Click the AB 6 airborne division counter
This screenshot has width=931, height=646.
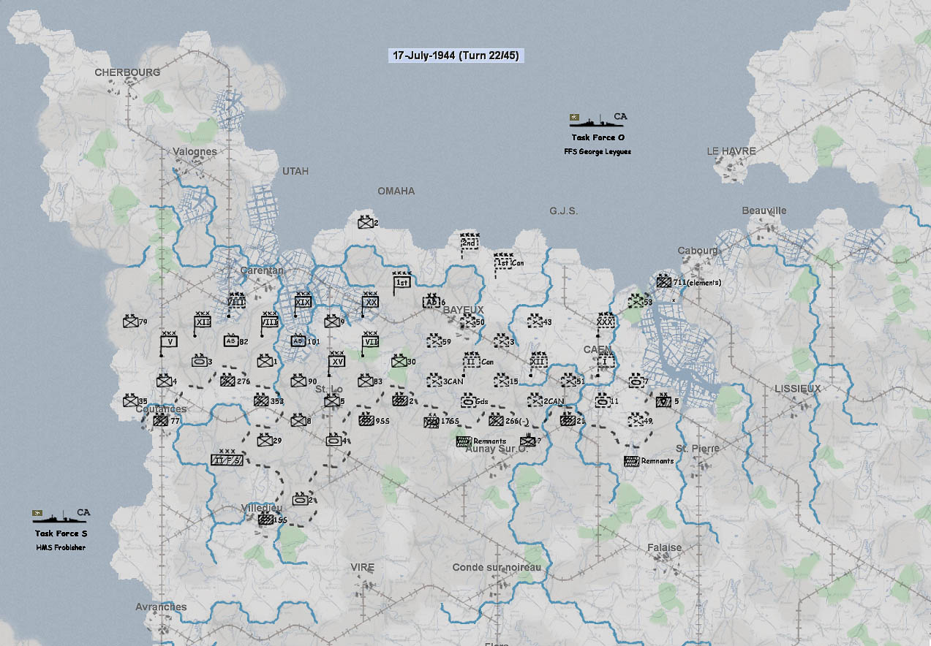click(431, 302)
